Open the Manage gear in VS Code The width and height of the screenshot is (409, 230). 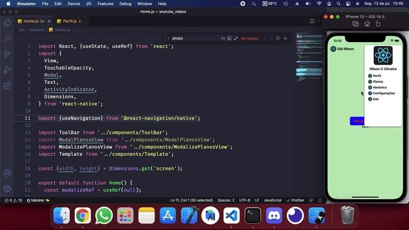point(7,188)
